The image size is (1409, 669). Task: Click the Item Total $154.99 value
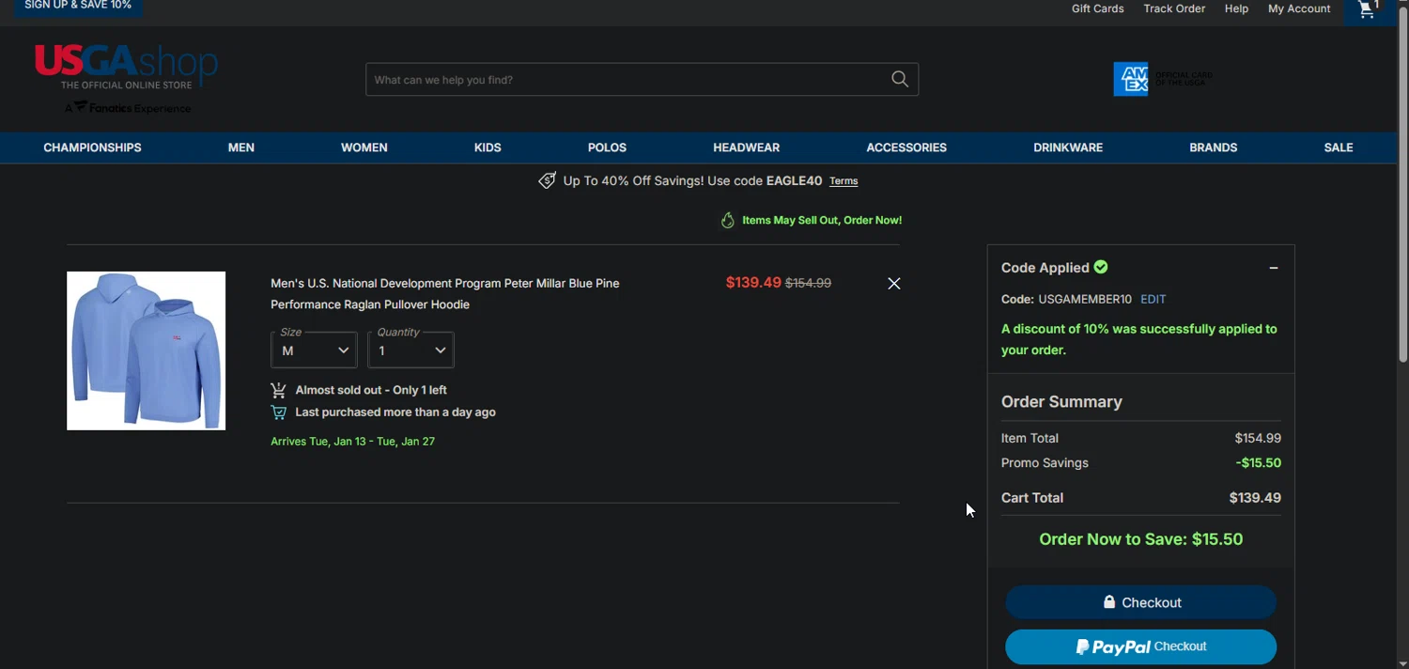tap(1258, 439)
